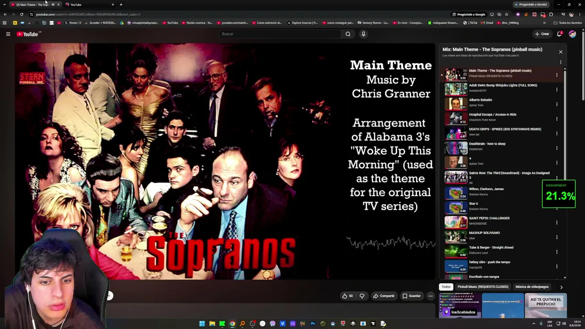Open the YouTube guide hamburger menu
Screen dimensions: 585x329
8,34
